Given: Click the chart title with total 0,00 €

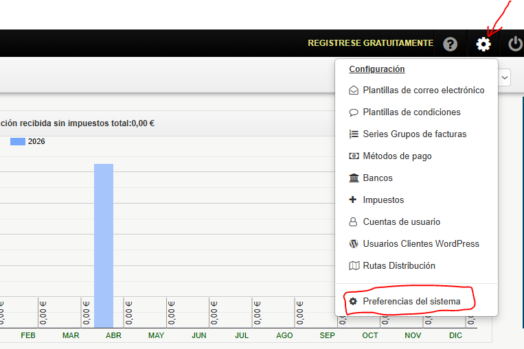Looking at the screenshot, I should (77, 123).
